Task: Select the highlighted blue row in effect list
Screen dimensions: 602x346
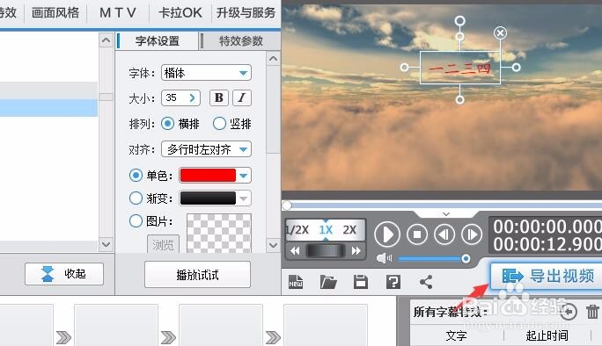Action: click(48, 108)
